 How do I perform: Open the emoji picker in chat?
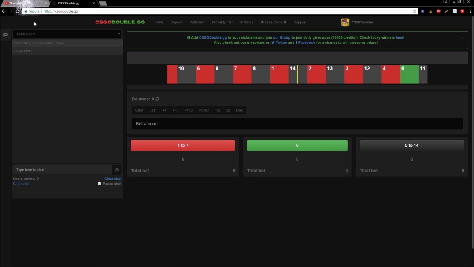pos(117,170)
